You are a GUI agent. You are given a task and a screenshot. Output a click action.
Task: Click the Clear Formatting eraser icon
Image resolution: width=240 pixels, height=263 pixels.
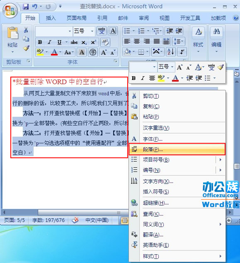coord(105,42)
